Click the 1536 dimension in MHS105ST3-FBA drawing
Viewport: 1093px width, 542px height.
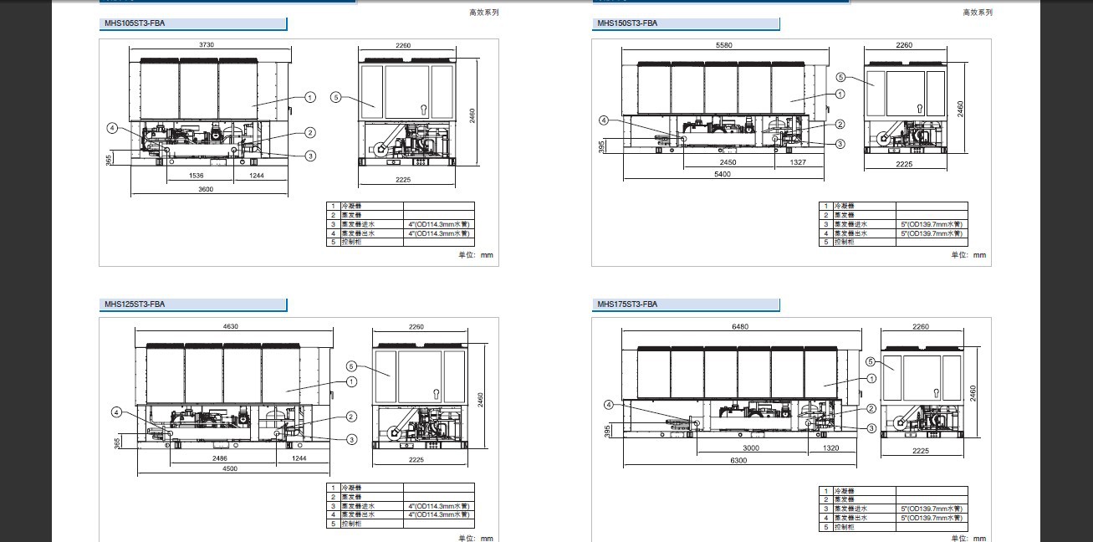197,176
